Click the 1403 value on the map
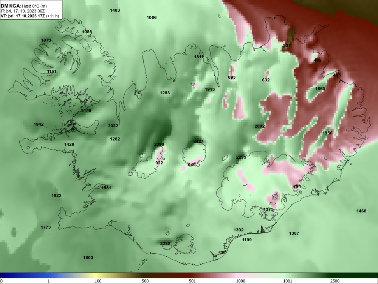Screen dimensions: 378x284 (x=115, y=10)
